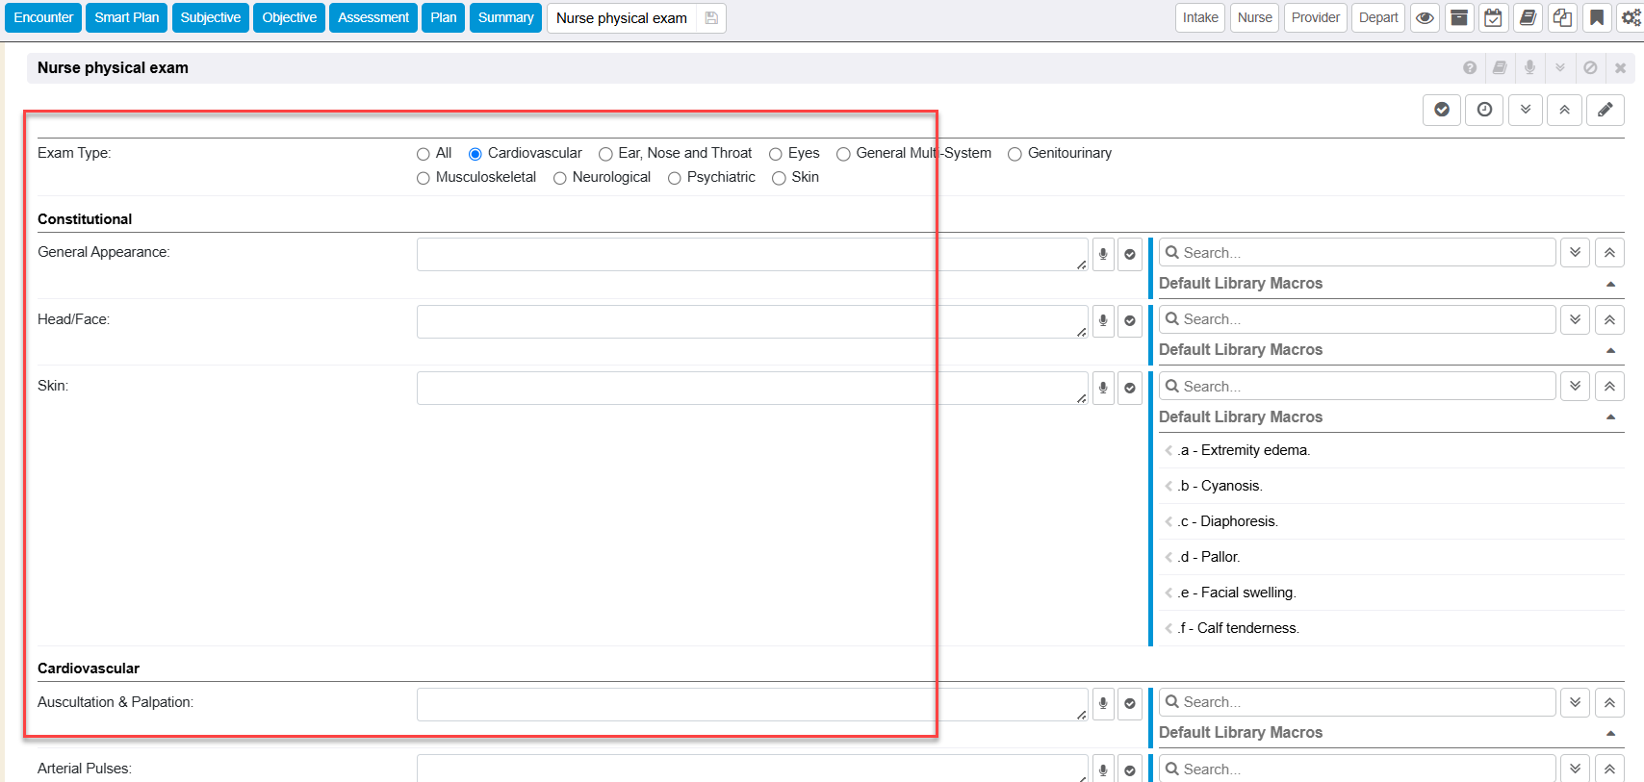Click microphone icon beside General Appearance field
Viewport: 1644px width, 782px height.
(1103, 254)
